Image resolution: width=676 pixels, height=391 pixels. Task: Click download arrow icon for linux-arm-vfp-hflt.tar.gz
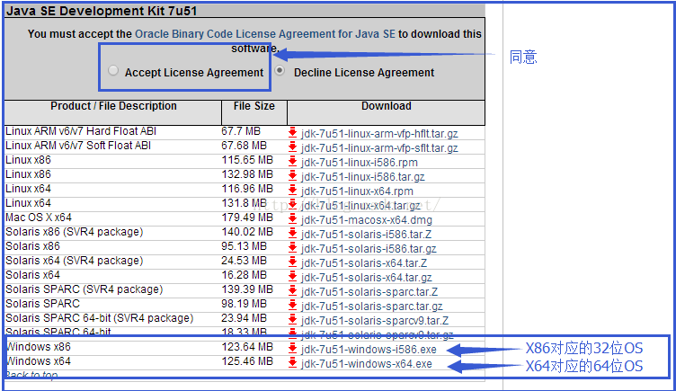293,133
